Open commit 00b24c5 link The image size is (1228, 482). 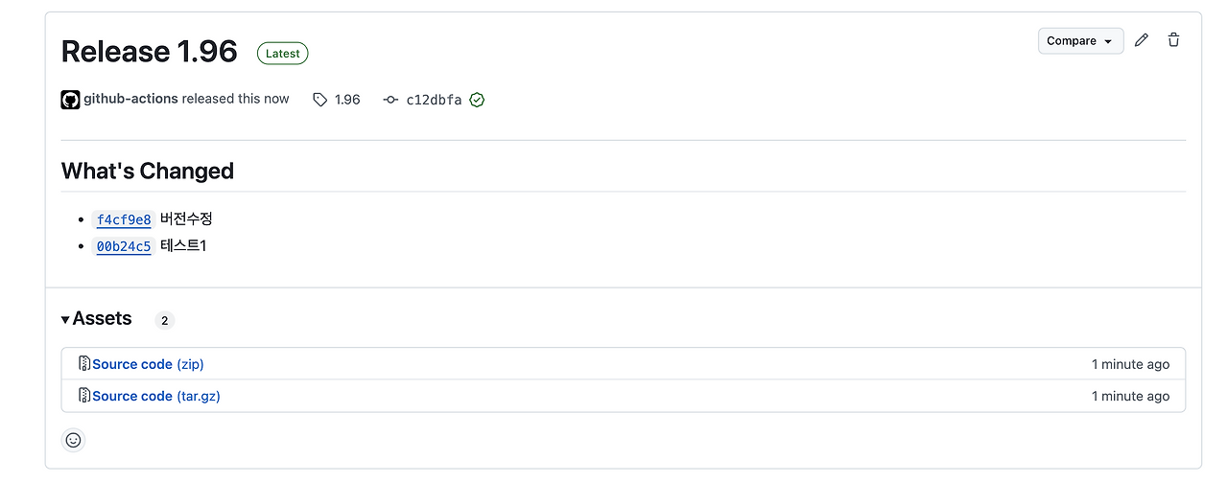124,246
